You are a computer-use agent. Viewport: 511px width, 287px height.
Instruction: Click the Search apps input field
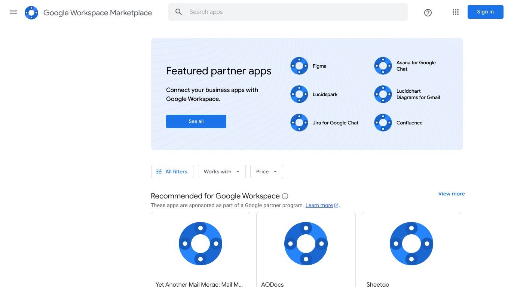point(288,12)
